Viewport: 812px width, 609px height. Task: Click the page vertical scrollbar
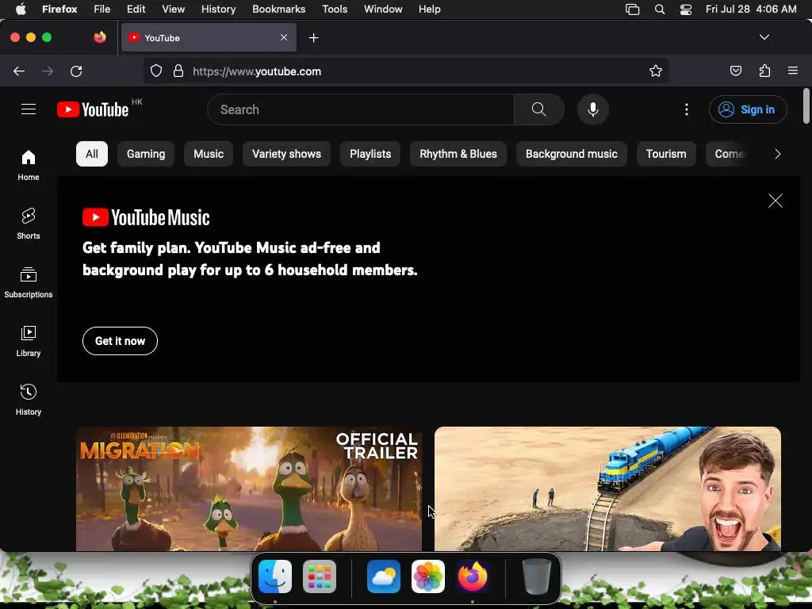pos(806,106)
